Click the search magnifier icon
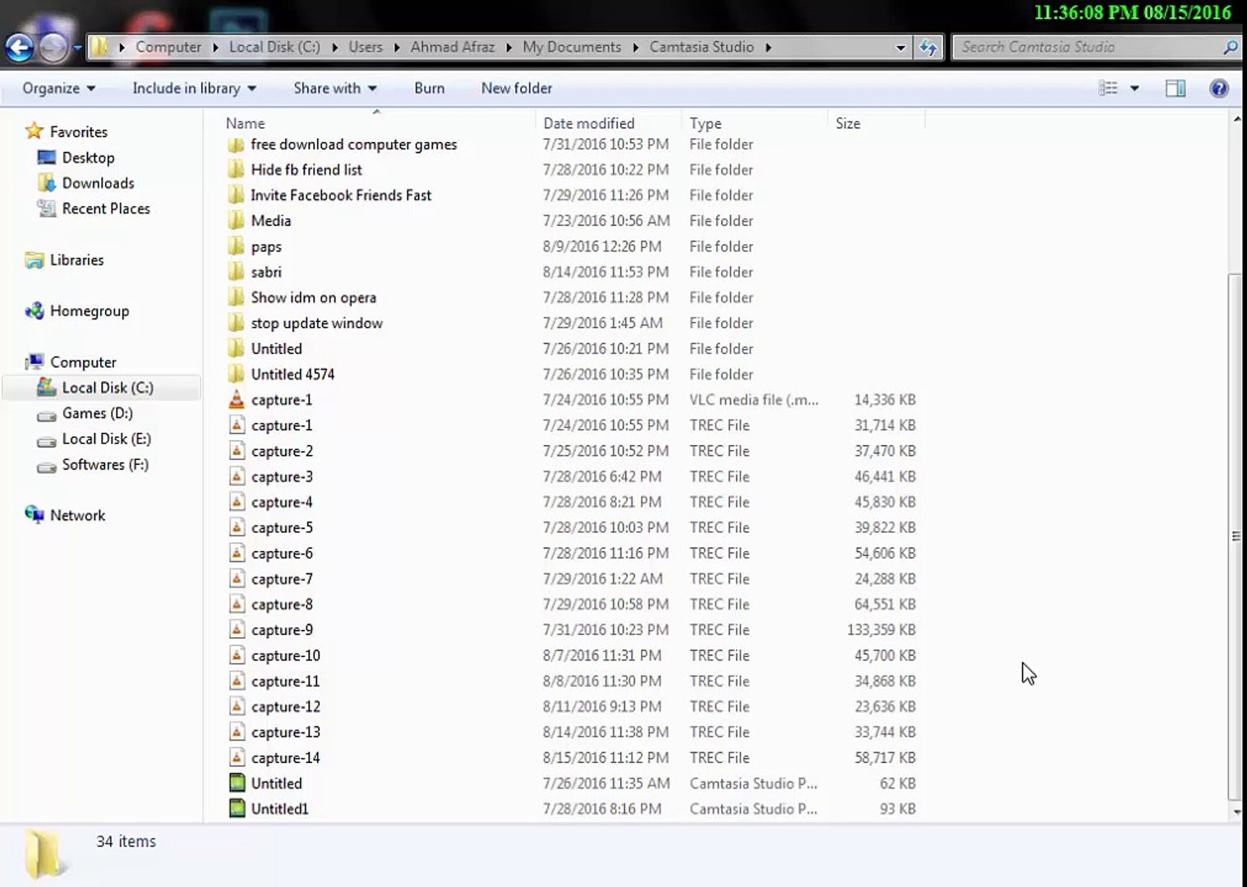Image resolution: width=1247 pixels, height=887 pixels. [x=1230, y=48]
